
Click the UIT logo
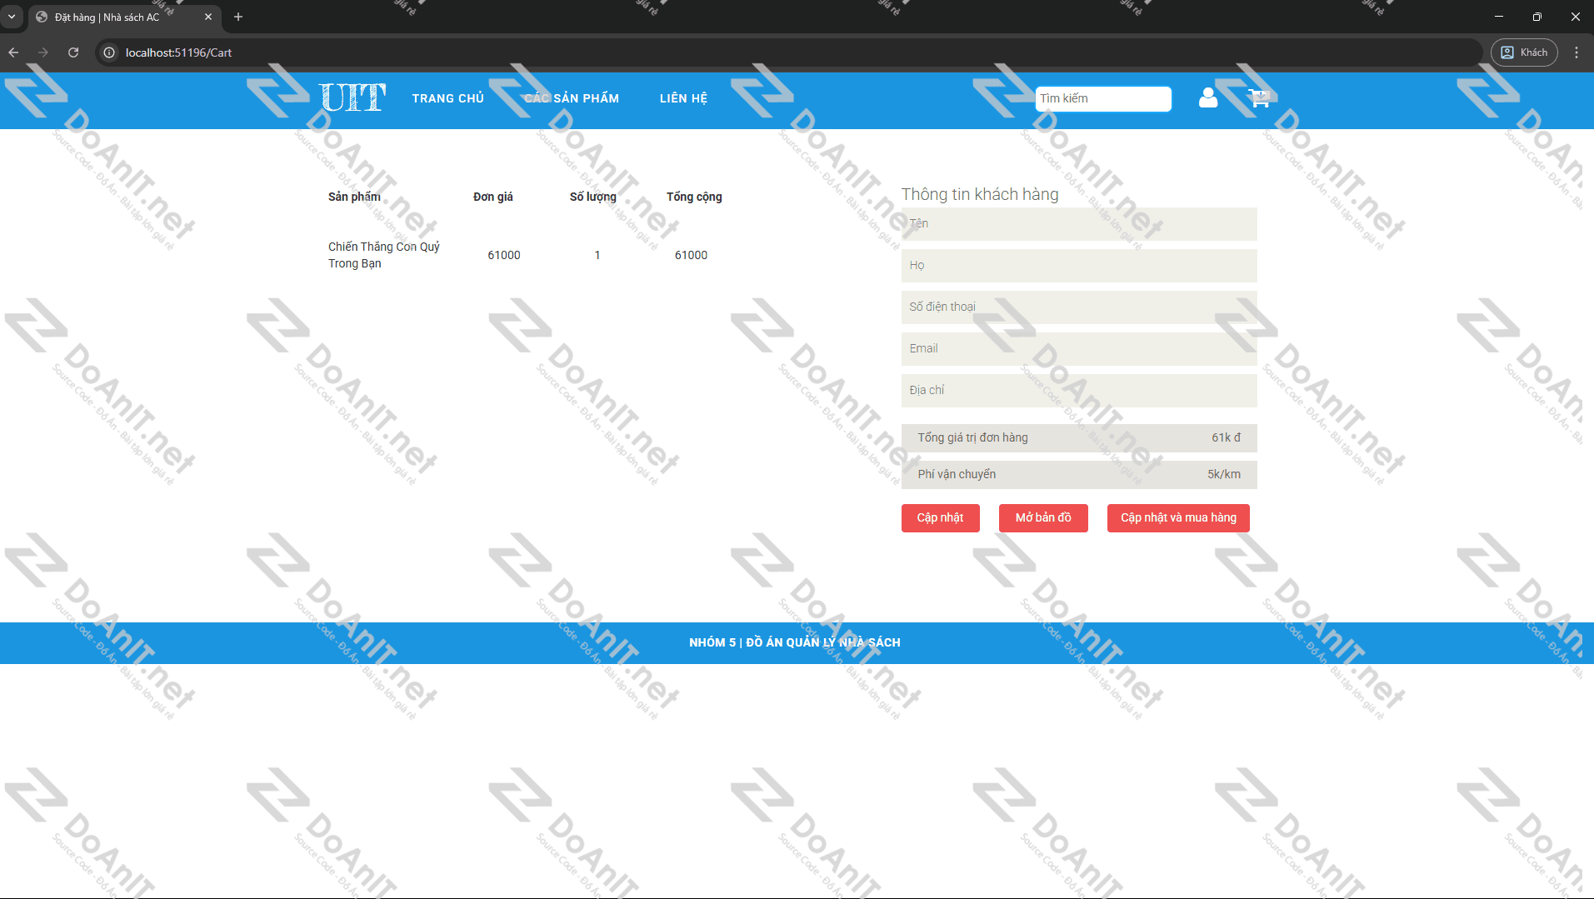coord(352,97)
